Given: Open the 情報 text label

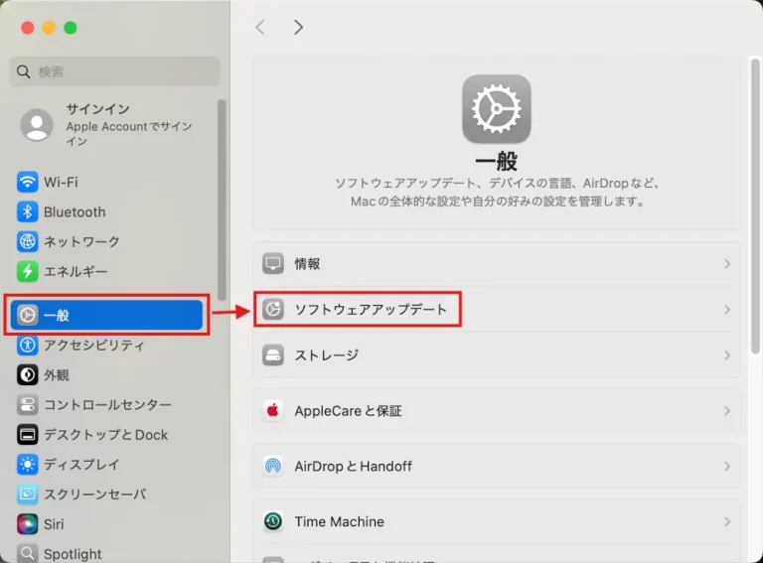Looking at the screenshot, I should point(307,263).
